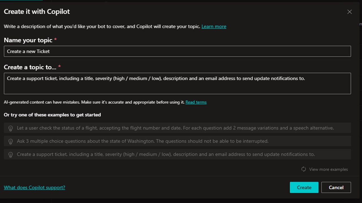
Task: Pick the support ticket example suggestion text
Action: [166, 154]
